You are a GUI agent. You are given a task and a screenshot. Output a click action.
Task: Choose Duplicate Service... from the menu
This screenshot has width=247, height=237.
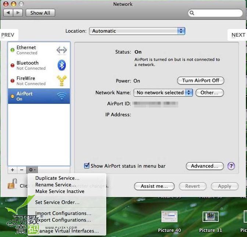coord(67,178)
